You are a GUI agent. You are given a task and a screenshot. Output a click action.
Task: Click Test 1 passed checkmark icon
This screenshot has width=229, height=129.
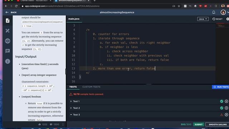pos(221,101)
